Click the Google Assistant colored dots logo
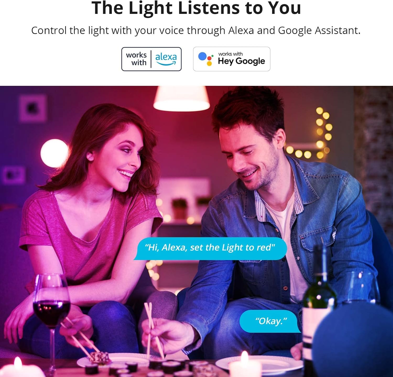Screen dimensions: 393x377 point(205,59)
